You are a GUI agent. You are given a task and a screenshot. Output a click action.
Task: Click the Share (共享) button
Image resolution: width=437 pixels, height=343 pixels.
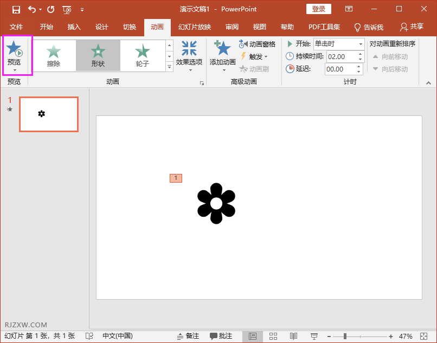click(412, 27)
